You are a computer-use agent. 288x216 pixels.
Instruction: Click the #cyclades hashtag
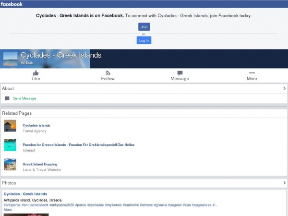(x=96, y=205)
